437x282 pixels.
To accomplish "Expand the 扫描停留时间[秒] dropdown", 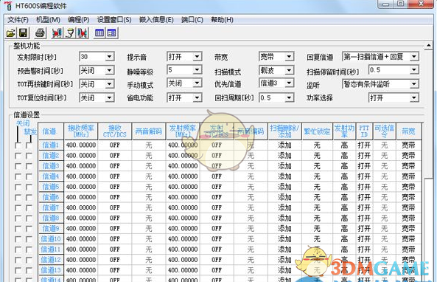I will (x=414, y=69).
